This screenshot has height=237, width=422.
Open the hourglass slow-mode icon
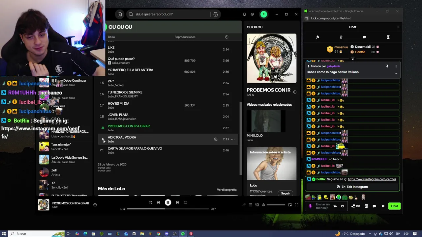click(x=388, y=37)
